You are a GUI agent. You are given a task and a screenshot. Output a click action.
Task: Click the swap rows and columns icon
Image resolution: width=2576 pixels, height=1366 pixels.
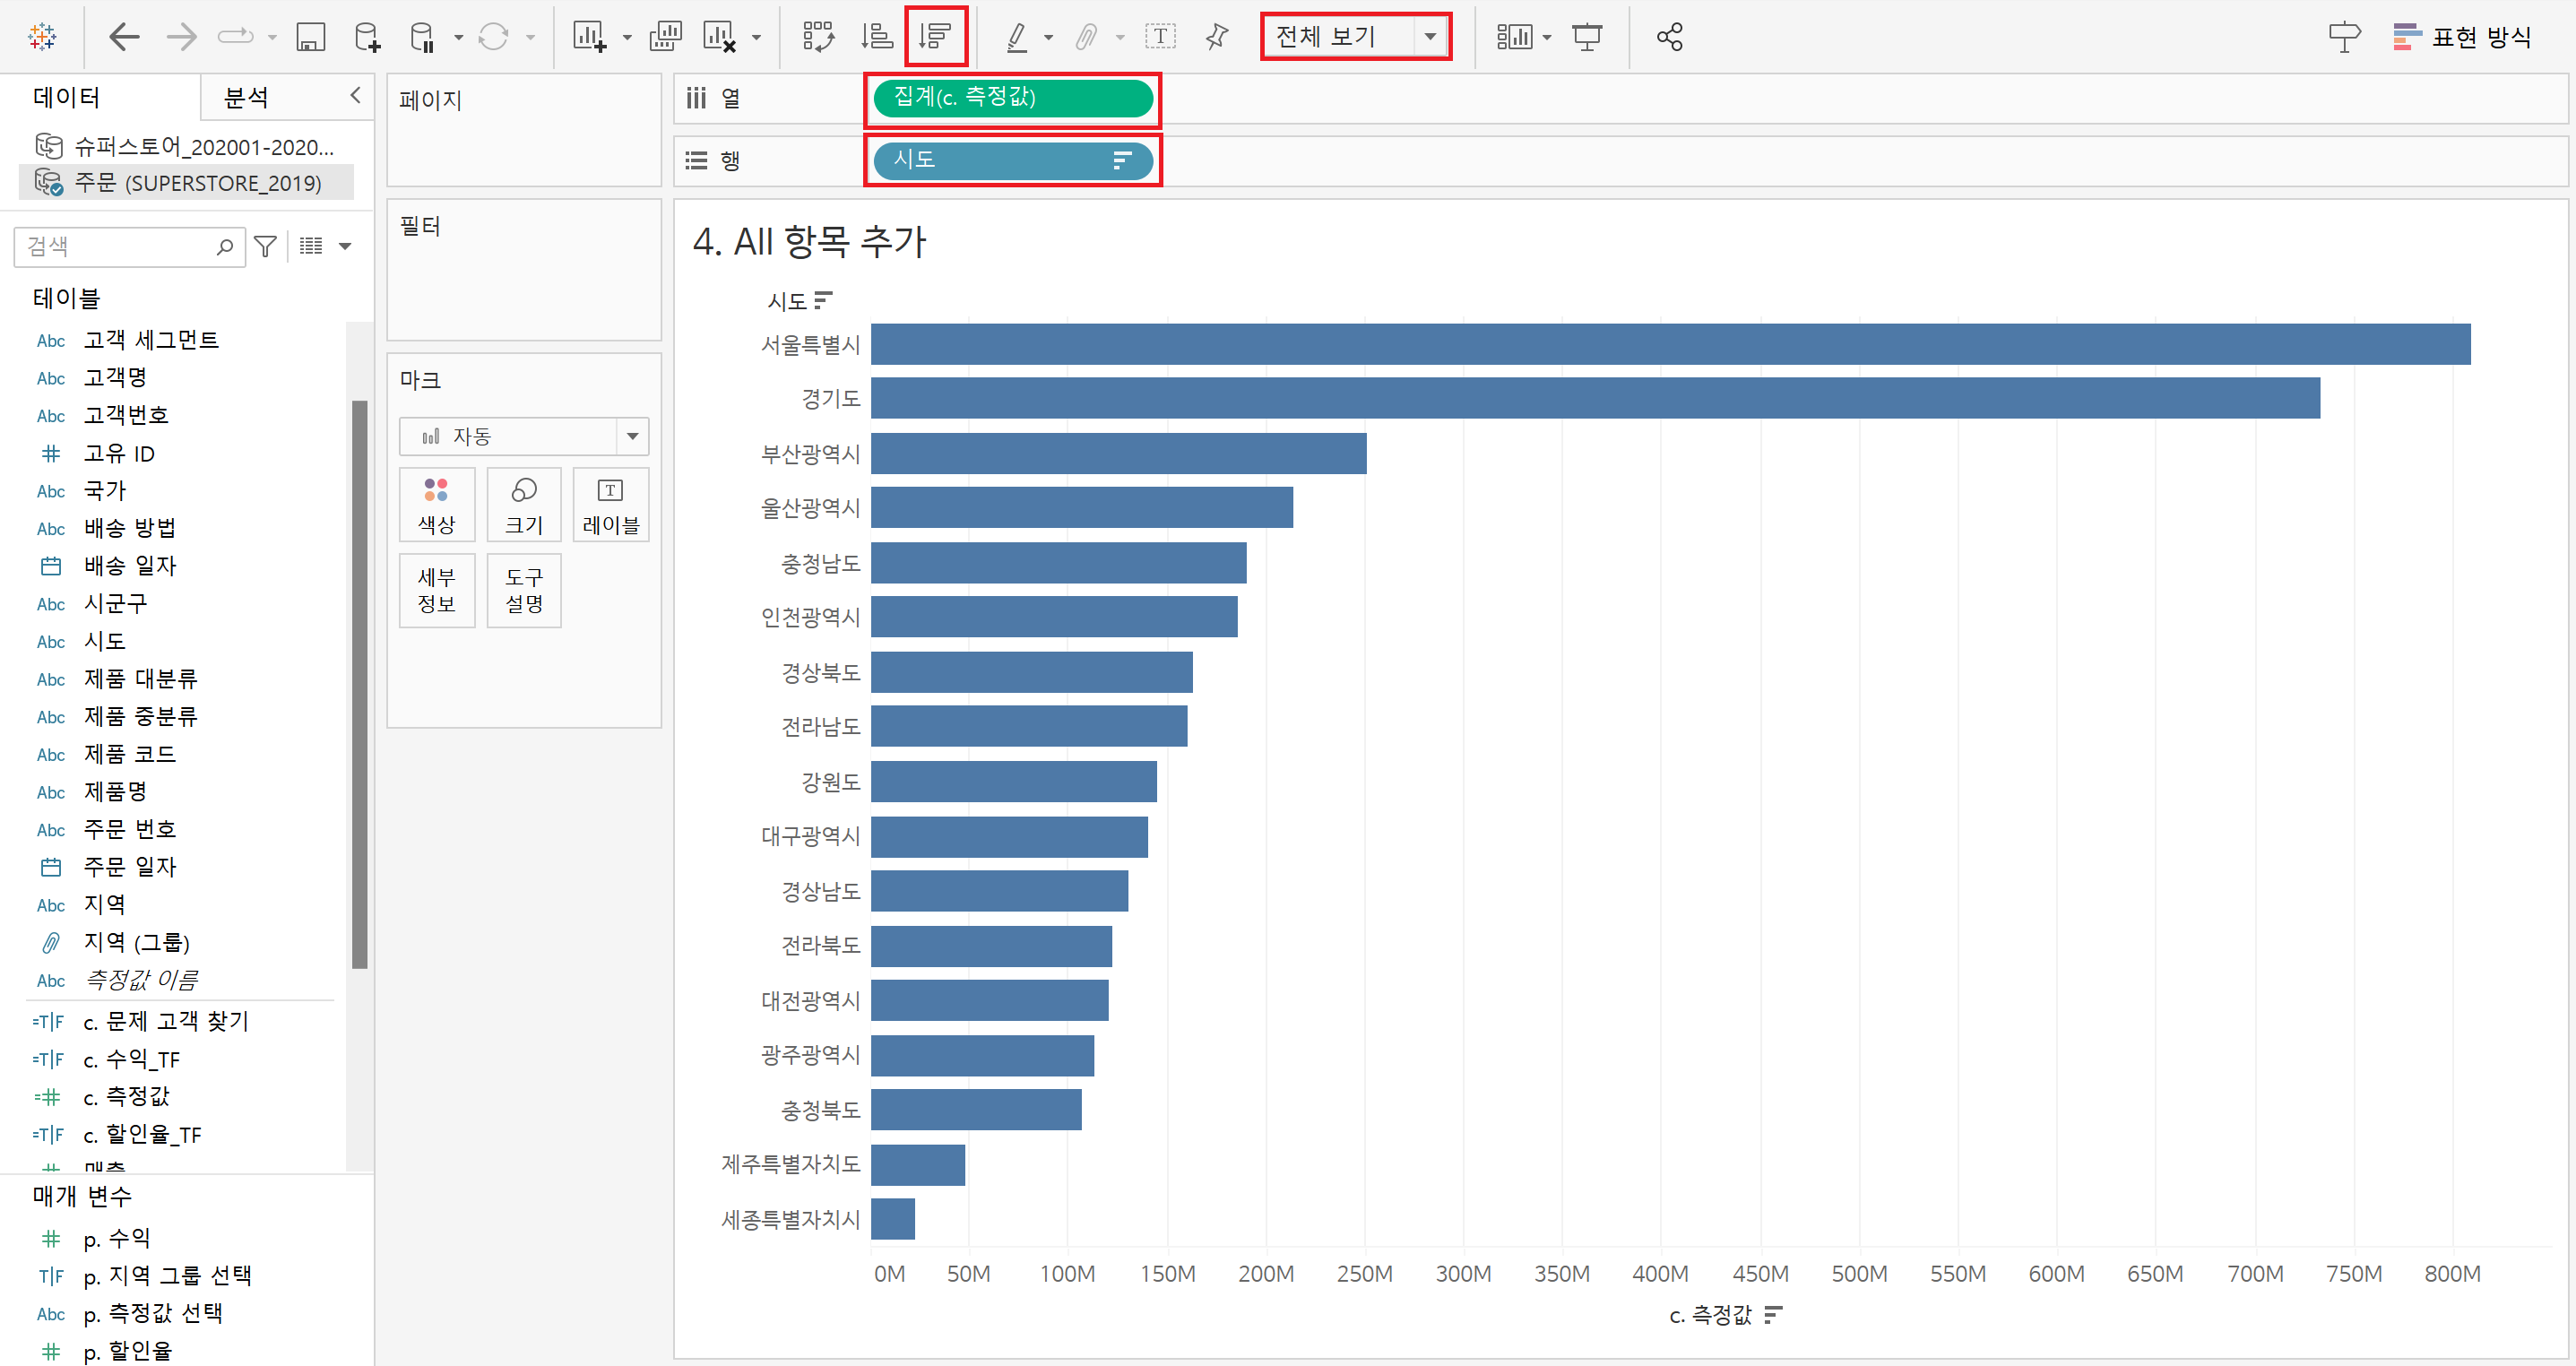click(x=818, y=37)
